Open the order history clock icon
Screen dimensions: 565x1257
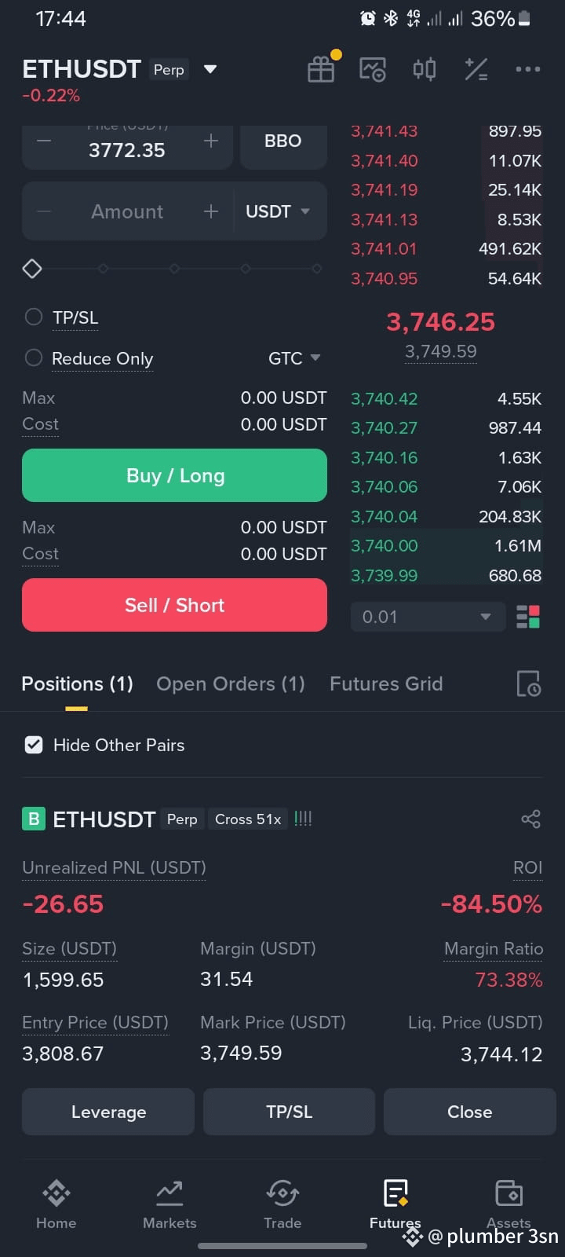(528, 683)
